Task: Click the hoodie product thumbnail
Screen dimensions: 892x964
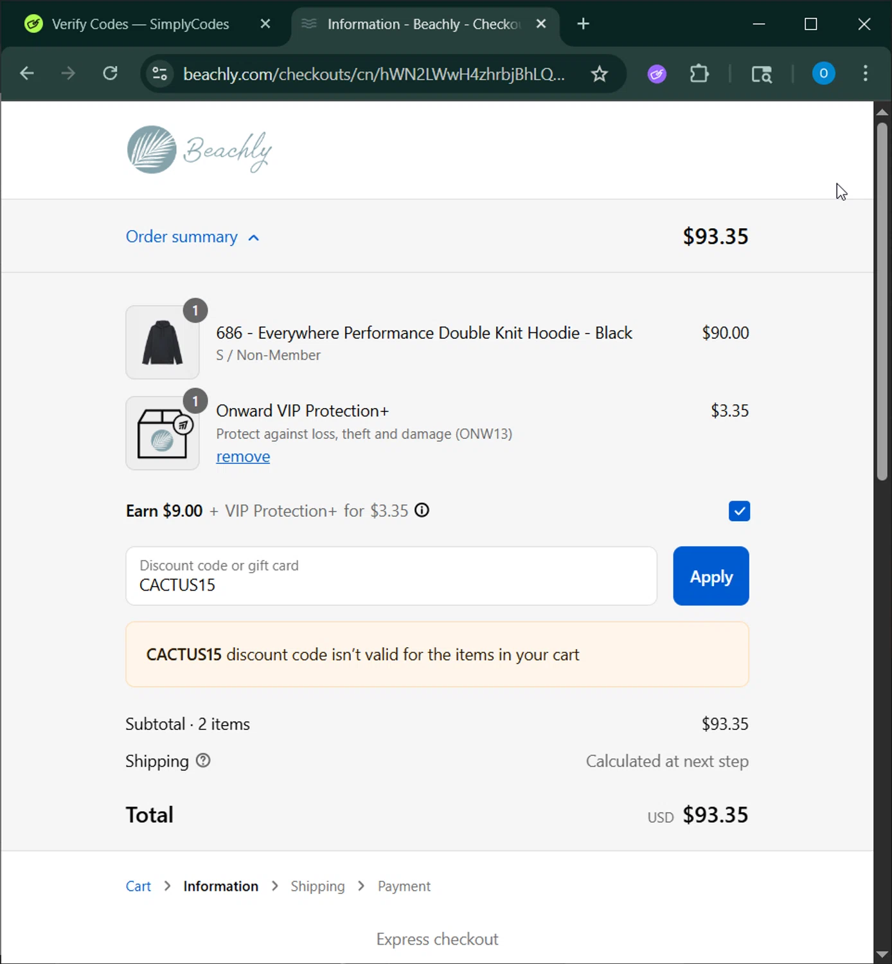Action: pyautogui.click(x=163, y=343)
